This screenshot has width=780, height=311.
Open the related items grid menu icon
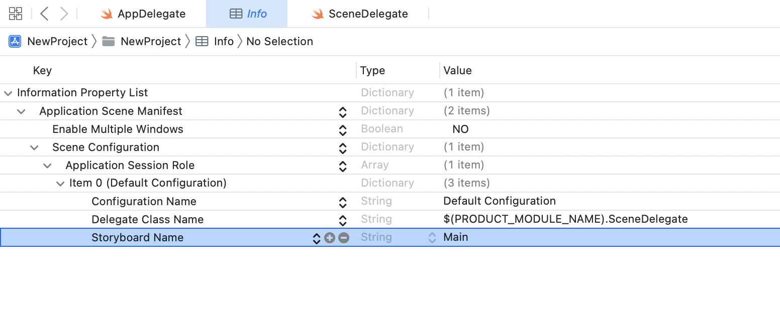pyautogui.click(x=16, y=14)
